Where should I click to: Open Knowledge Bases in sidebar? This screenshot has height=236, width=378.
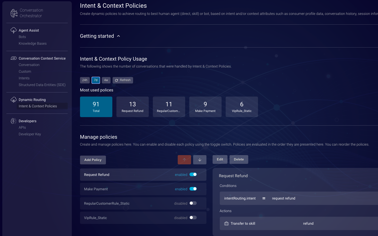click(33, 44)
